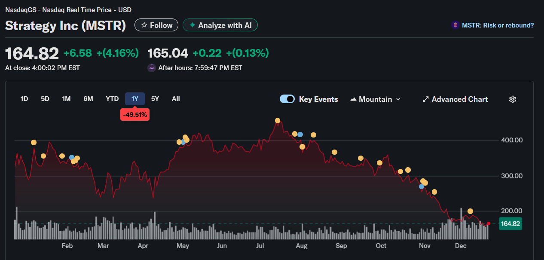
Task: Click the star icon in Follow button
Action: (x=144, y=25)
